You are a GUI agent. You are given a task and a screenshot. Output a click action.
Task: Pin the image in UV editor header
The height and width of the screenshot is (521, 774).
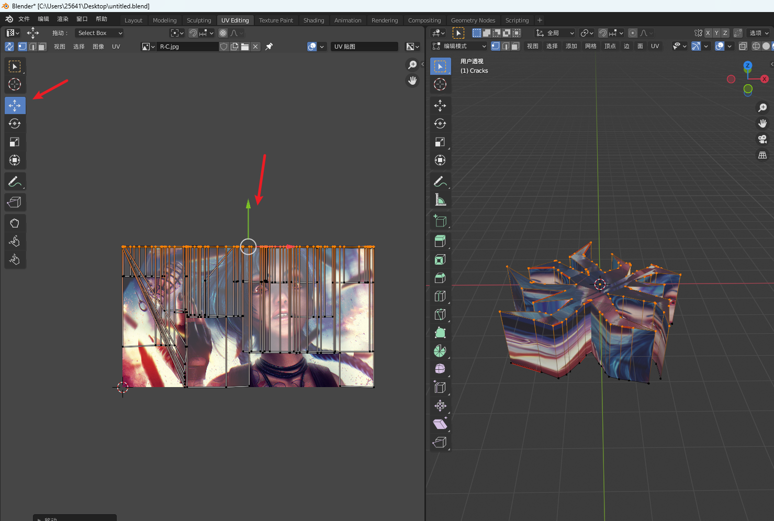click(269, 47)
